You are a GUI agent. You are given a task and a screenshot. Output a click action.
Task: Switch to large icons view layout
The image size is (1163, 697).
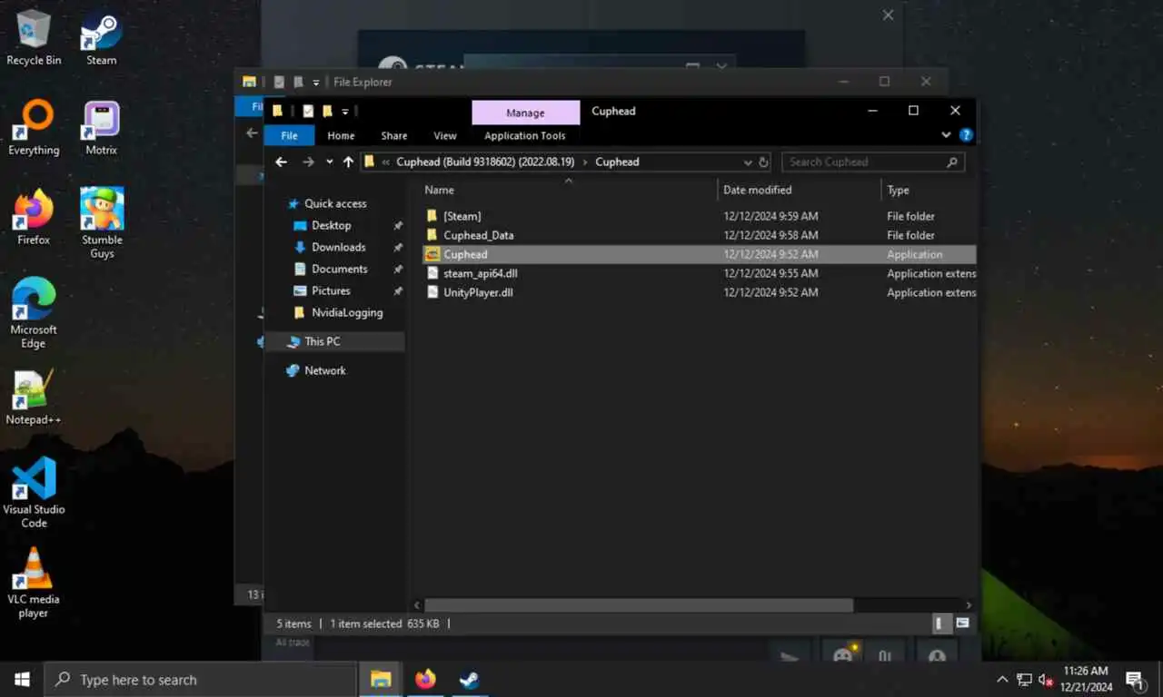(x=962, y=623)
